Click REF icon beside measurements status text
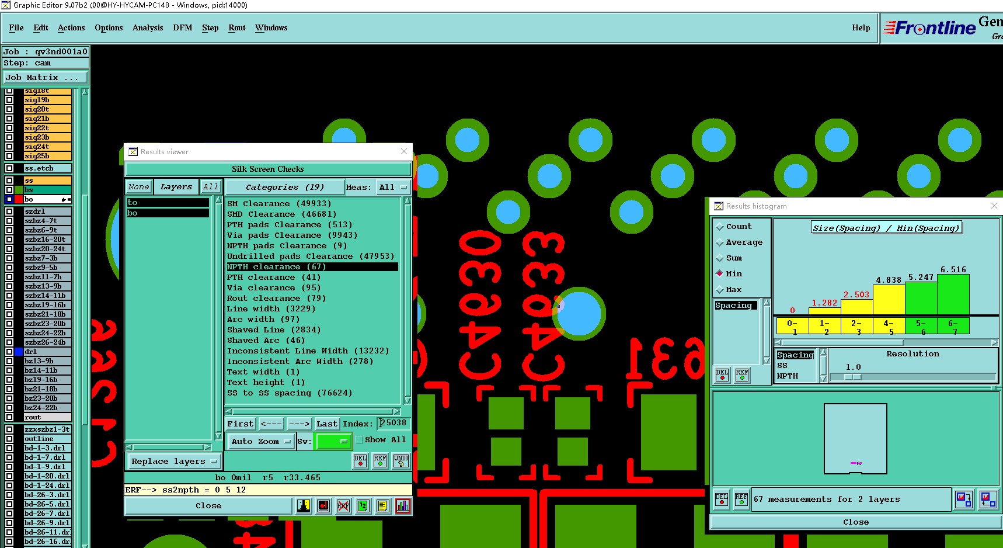This screenshot has height=548, width=1003. click(741, 500)
